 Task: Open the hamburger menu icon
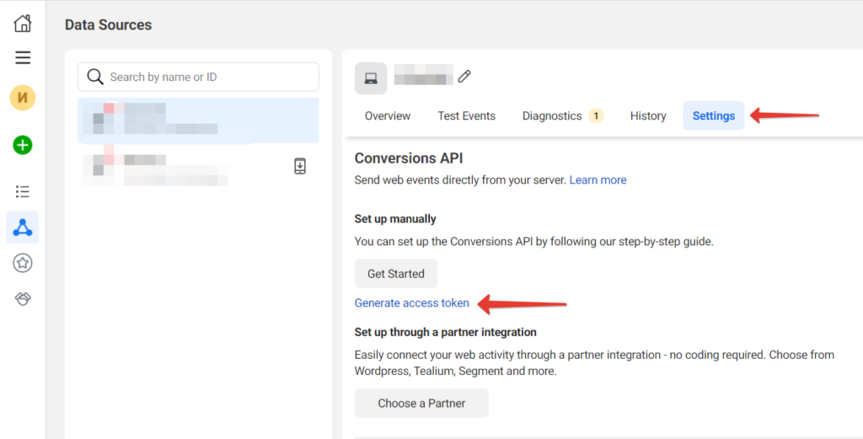(x=23, y=58)
